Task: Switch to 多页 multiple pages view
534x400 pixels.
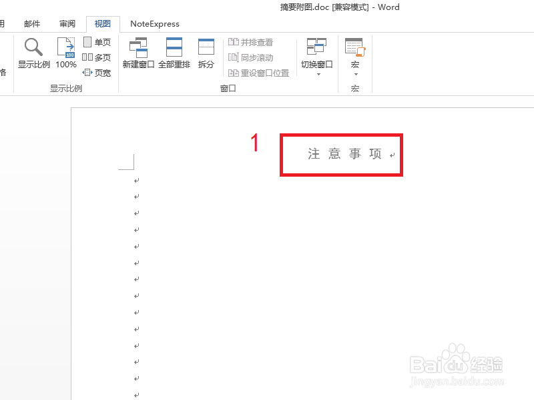Action: pos(97,57)
